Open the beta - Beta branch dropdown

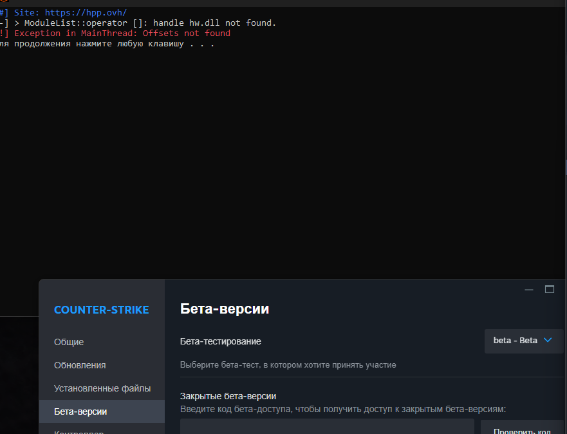tap(523, 341)
